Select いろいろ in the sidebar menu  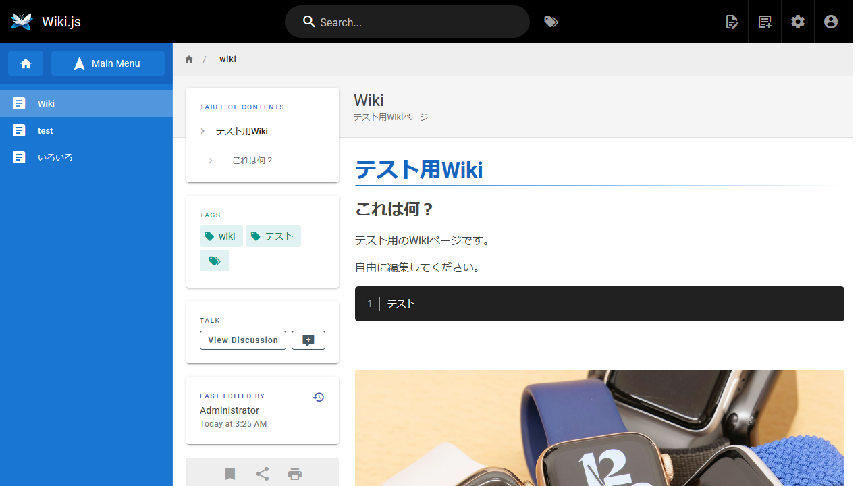[86, 157]
